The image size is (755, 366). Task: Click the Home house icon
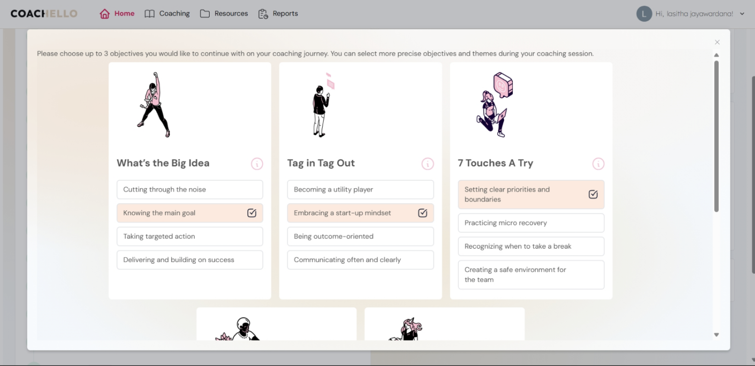(105, 14)
